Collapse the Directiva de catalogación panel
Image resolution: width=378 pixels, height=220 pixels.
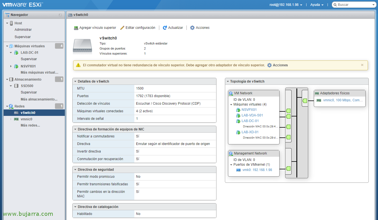[x=75, y=207]
